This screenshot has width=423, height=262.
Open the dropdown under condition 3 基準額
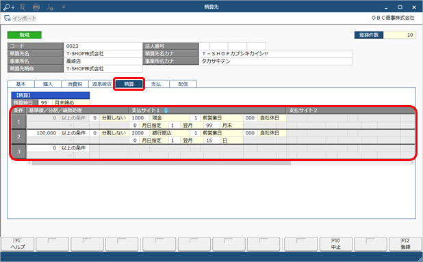71,155
